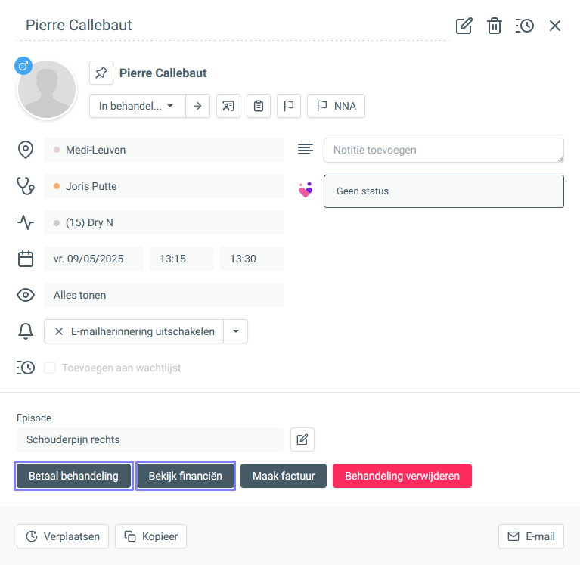Open the patient card icon
Viewport: 580px width, 565px height.
(x=228, y=106)
